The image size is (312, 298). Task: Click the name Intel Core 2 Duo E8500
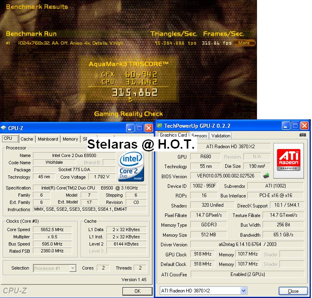tap(74, 155)
